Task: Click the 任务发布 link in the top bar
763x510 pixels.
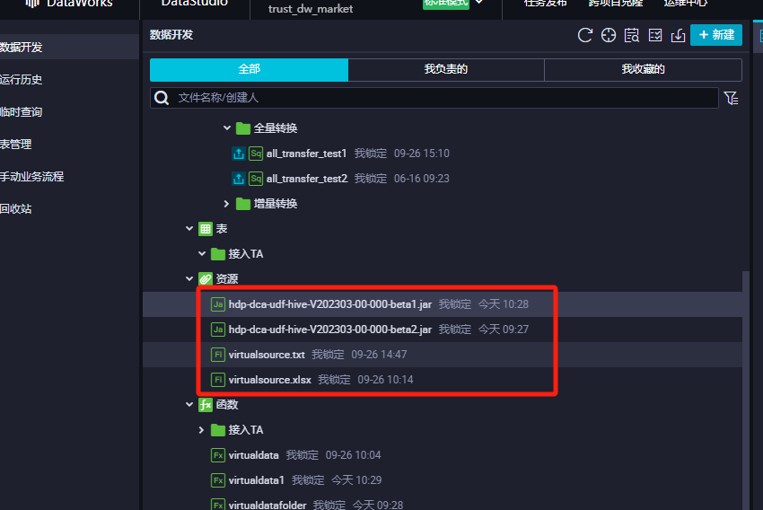Action: pyautogui.click(x=546, y=3)
